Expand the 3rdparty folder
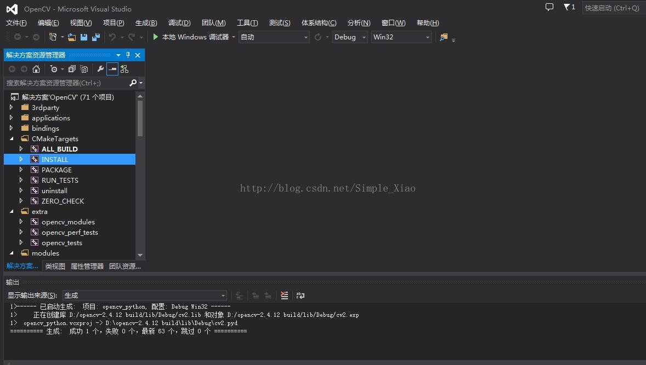This screenshot has height=365, width=646. point(11,107)
